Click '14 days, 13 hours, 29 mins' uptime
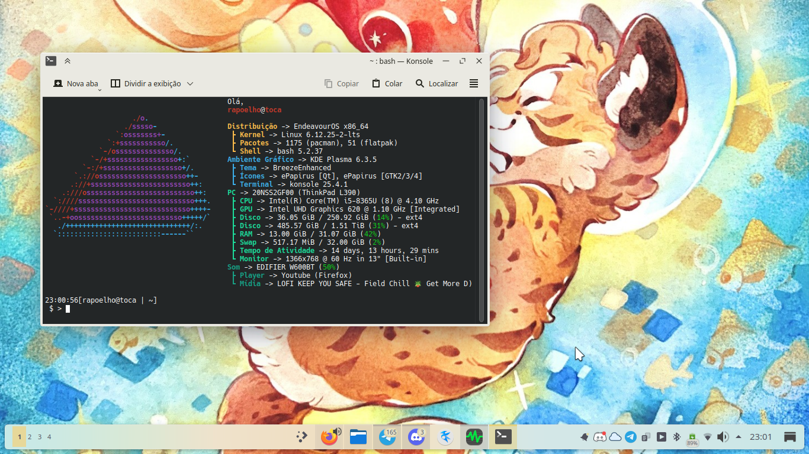The height and width of the screenshot is (454, 809). coord(385,251)
